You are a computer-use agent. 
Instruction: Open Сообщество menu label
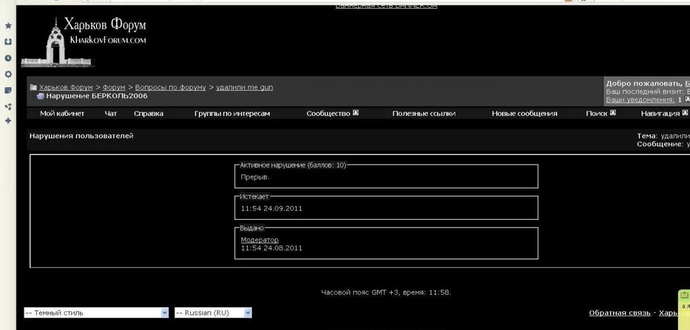[x=328, y=114]
